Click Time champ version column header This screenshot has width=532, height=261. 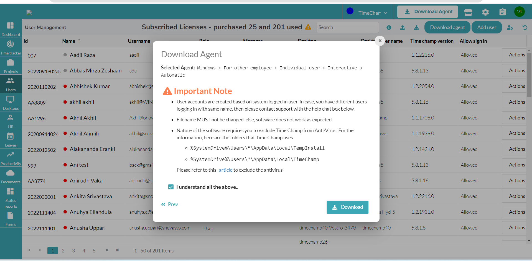(432, 41)
